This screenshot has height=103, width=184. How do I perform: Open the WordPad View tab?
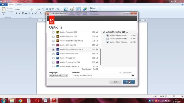click(x=19, y=5)
